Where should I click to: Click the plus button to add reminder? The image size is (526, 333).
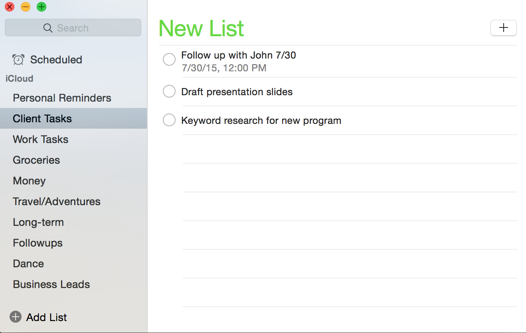[503, 28]
